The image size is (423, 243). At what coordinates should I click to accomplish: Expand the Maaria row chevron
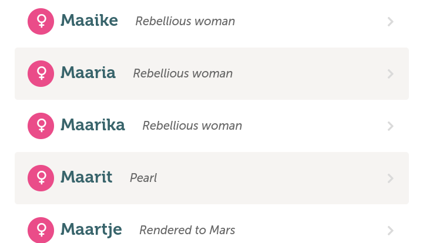(391, 74)
